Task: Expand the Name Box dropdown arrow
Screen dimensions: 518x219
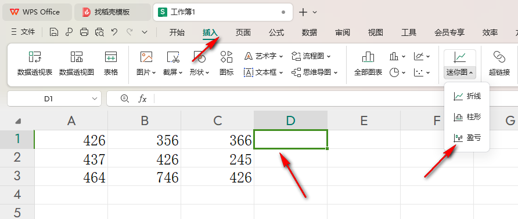Action: (x=95, y=98)
